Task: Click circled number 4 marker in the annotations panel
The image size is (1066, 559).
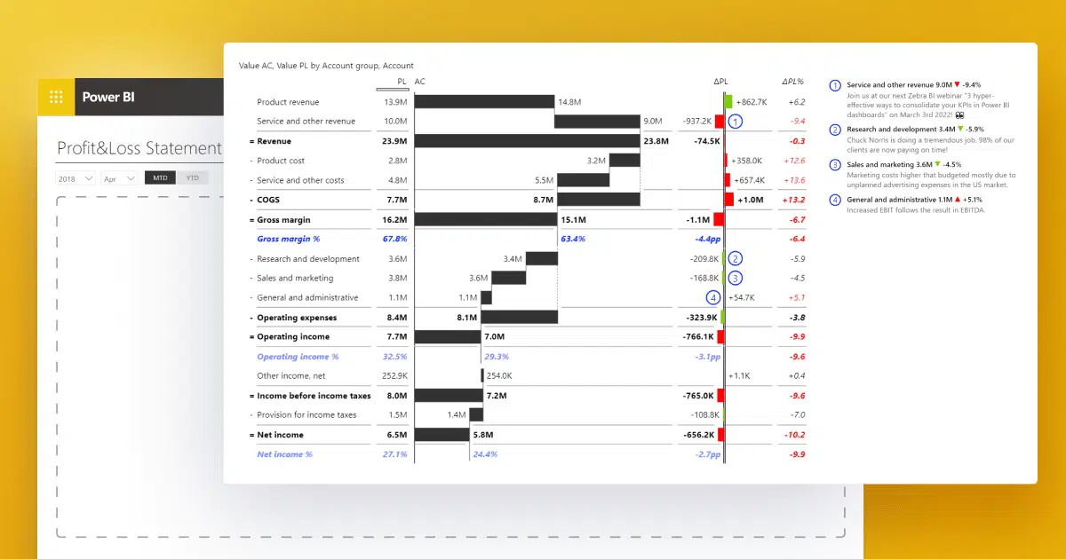Action: [833, 200]
